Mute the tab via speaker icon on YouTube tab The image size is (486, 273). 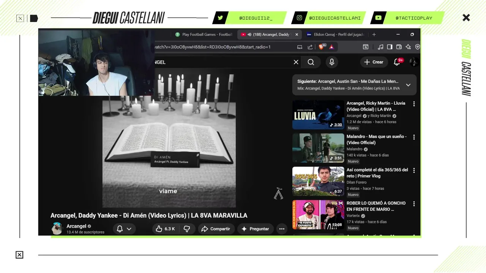pyautogui.click(x=249, y=35)
